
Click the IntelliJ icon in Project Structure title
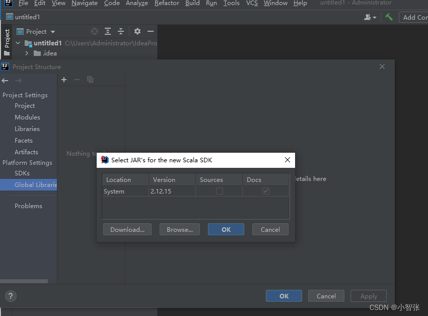coord(5,67)
